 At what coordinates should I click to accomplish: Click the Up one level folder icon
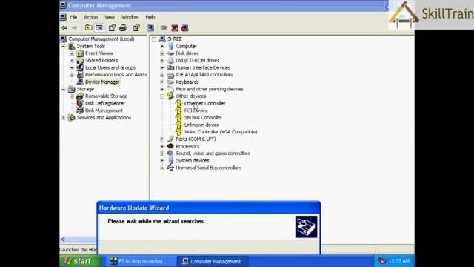88,28
